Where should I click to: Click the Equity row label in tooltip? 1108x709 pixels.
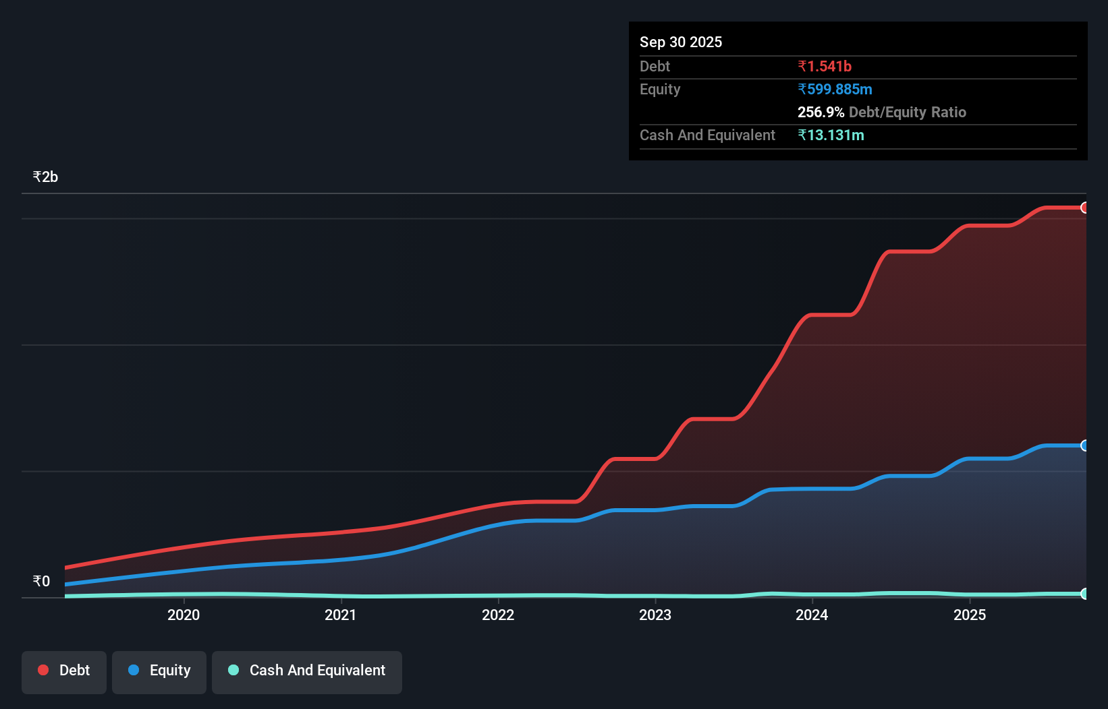(660, 89)
